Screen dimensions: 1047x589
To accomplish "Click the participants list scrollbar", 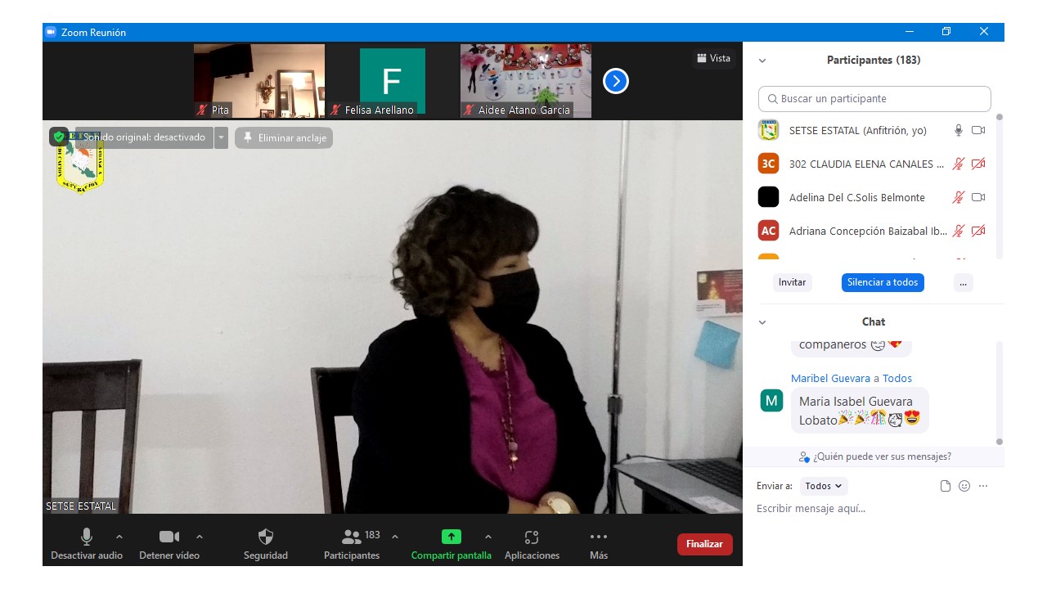I will [x=999, y=188].
